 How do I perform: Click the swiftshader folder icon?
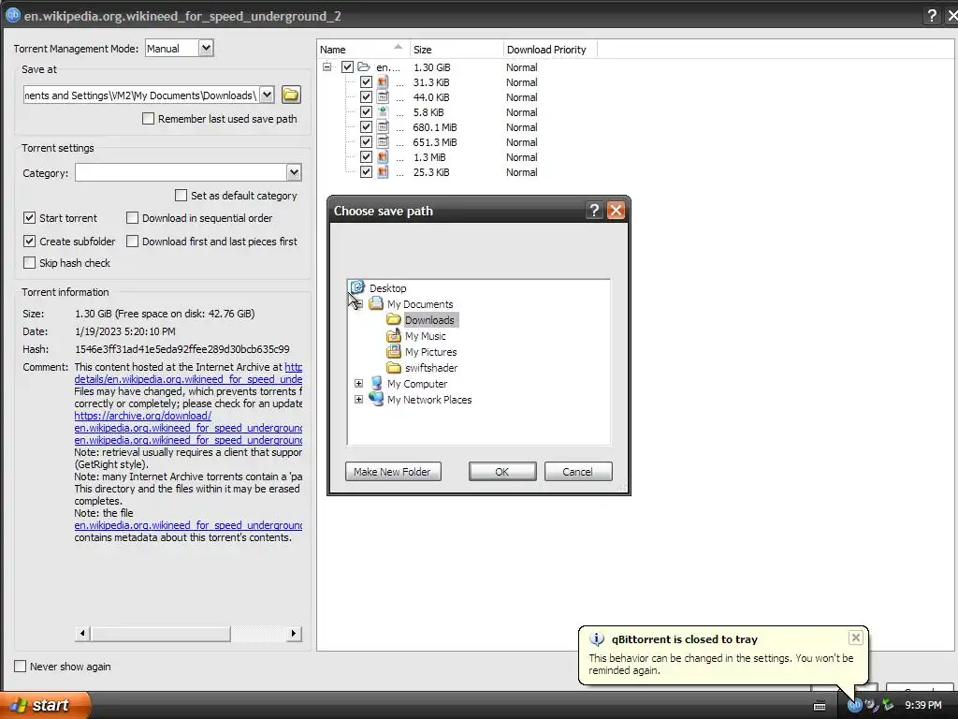(x=394, y=367)
